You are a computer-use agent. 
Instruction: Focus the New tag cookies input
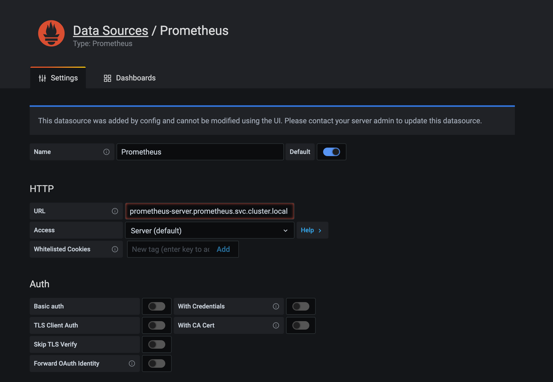click(x=171, y=249)
